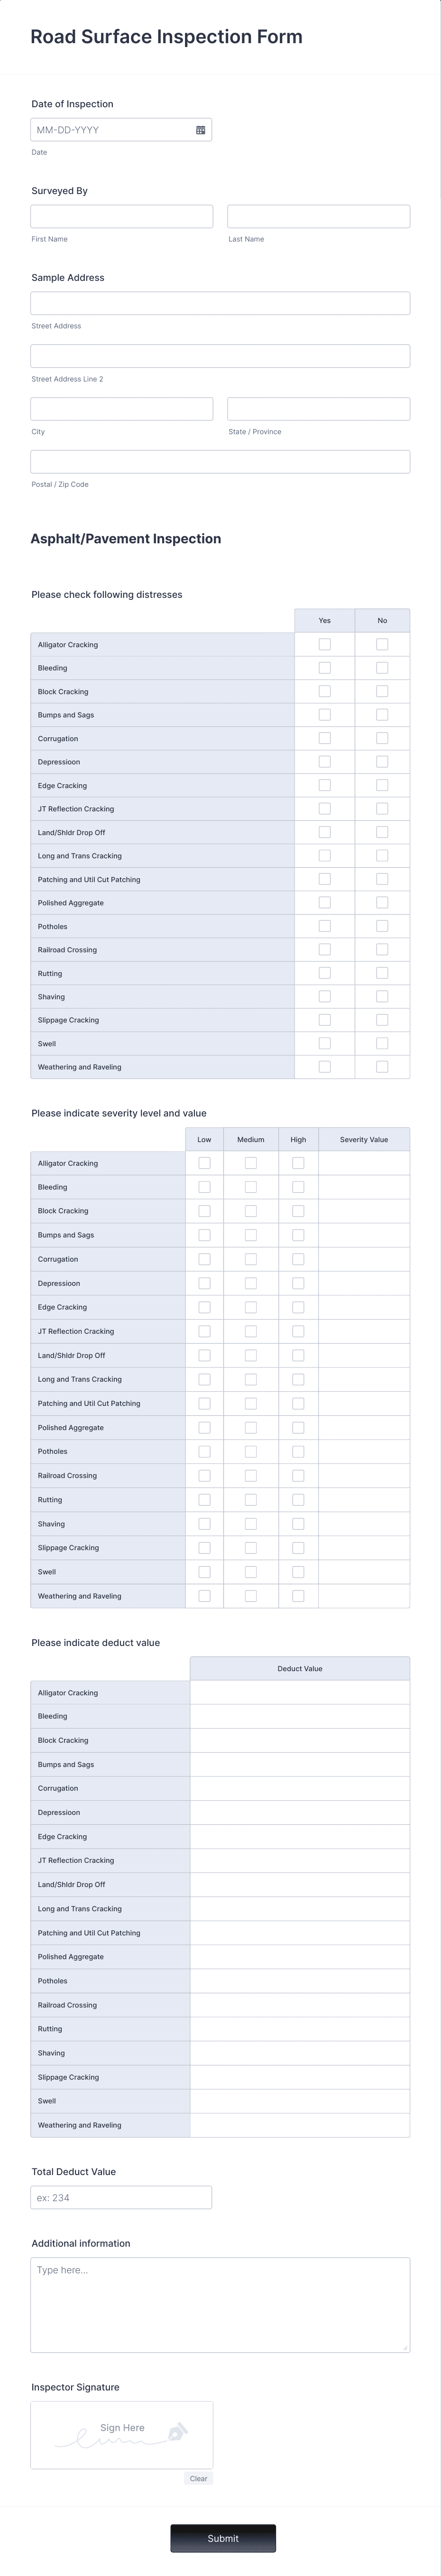Click the Postal / Zip Code field
The image size is (441, 2576).
[x=220, y=461]
